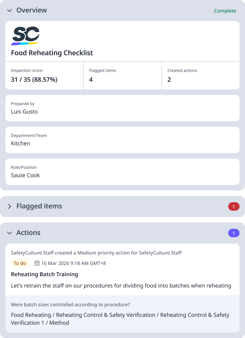This screenshot has width=245, height=338.
Task: Click the action status indicator to mark done
Action: point(20,263)
